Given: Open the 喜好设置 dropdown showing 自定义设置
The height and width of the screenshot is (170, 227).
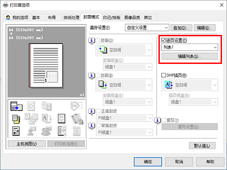Looking at the screenshot, I should pyautogui.click(x=147, y=28).
